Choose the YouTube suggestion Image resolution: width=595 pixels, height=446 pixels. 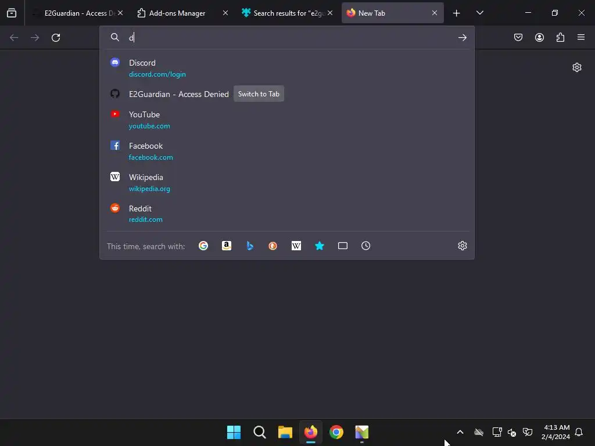point(287,120)
